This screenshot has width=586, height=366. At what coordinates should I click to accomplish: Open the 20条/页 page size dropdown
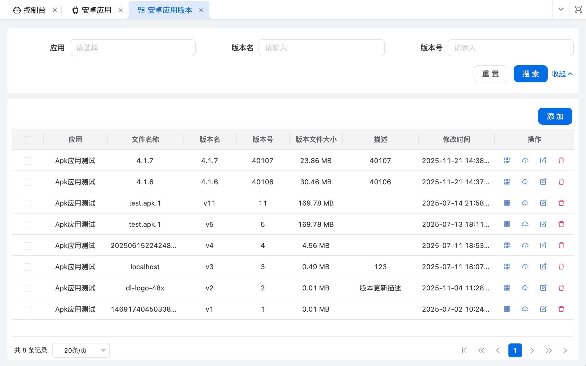pyautogui.click(x=81, y=350)
